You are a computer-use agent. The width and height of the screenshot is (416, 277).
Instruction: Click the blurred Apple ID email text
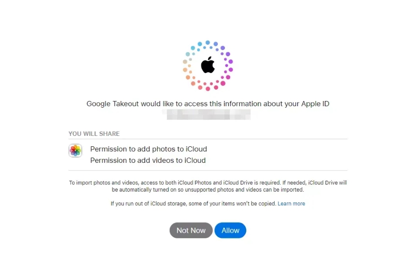[x=208, y=114]
